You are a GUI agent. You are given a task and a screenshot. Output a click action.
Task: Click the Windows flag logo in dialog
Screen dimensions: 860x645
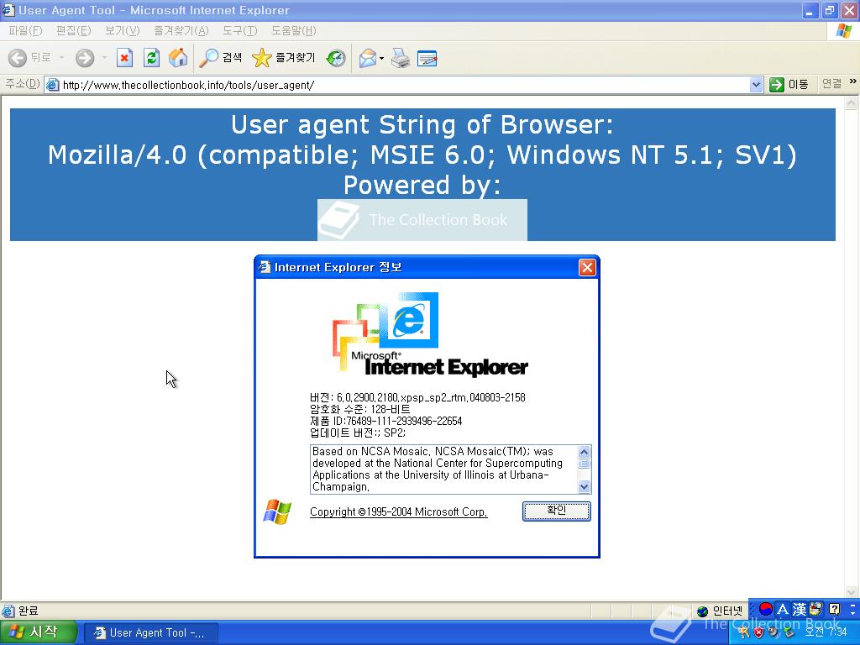[277, 511]
